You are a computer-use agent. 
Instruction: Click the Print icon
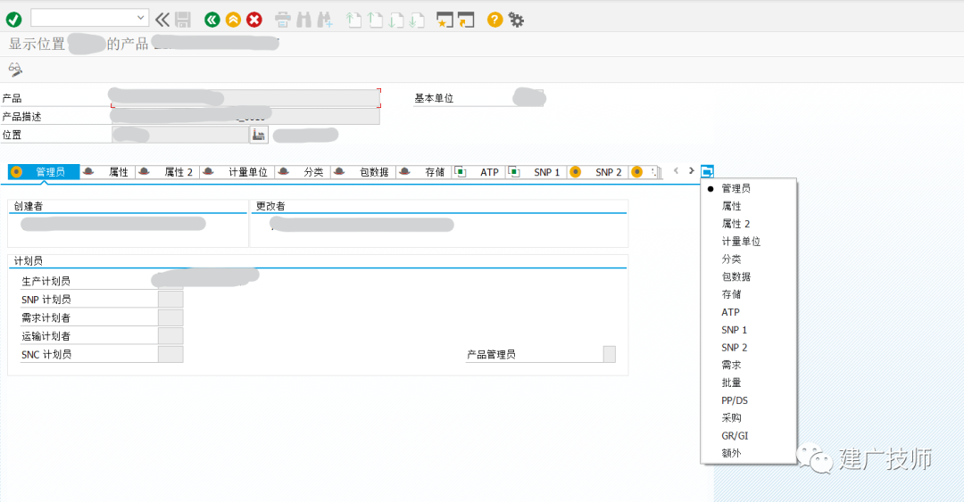click(x=283, y=20)
